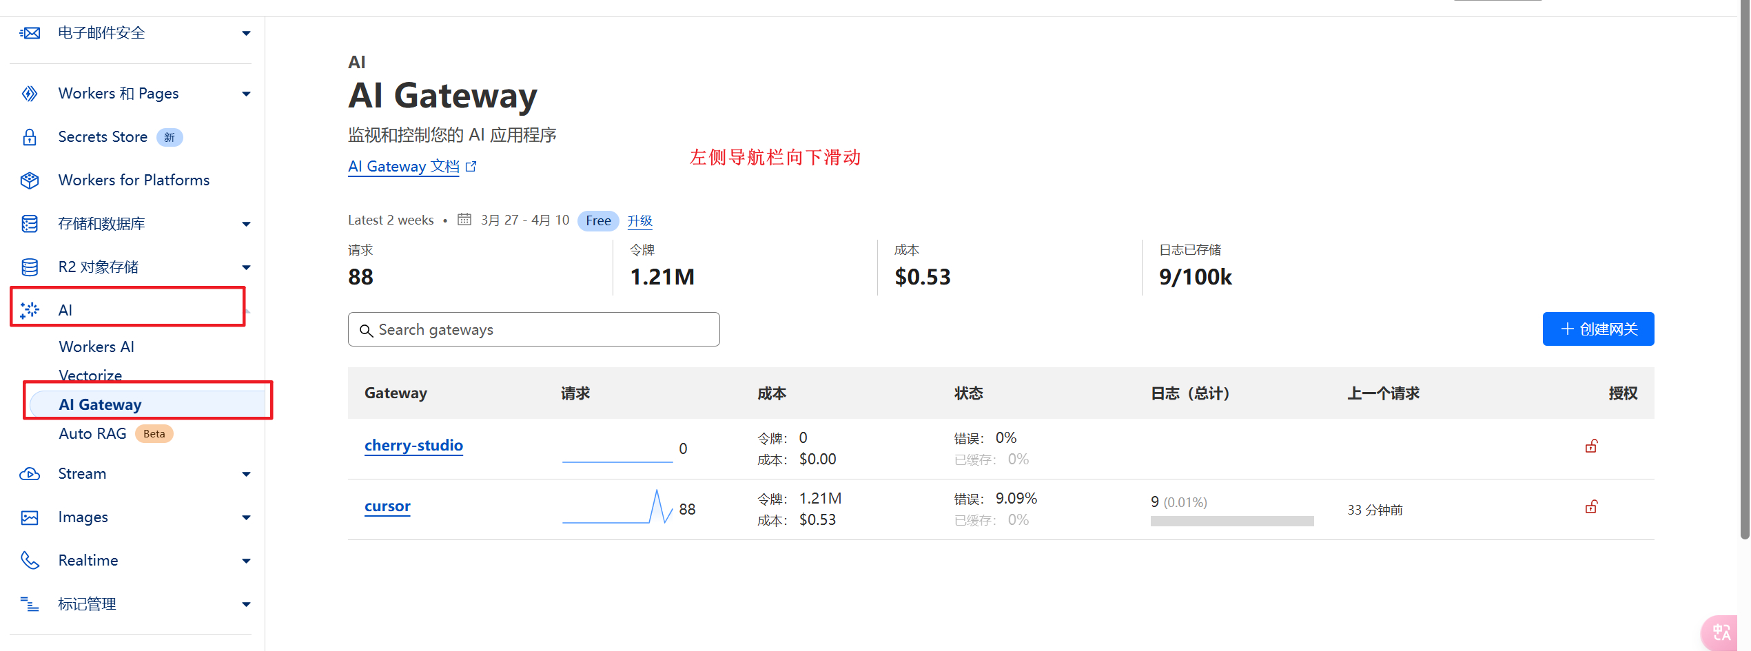The image size is (1751, 651).
Task: Open the cherry-studio gateway link
Action: [x=413, y=446]
